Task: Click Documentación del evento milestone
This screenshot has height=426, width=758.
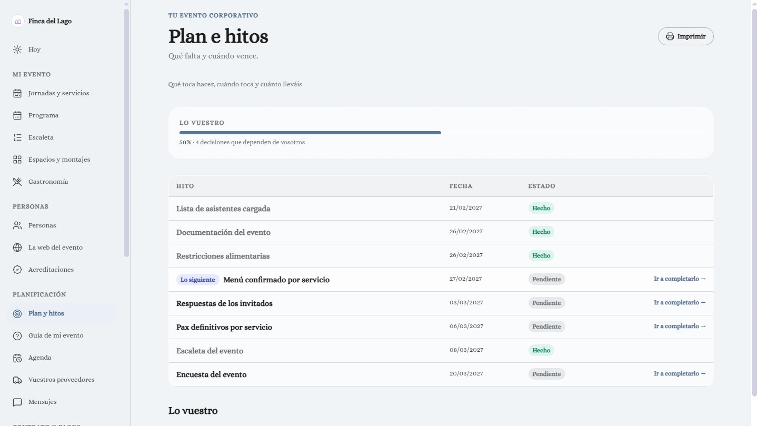Action: click(x=223, y=232)
